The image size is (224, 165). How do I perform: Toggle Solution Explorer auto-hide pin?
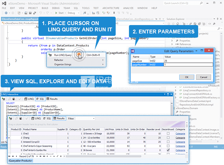(x=217, y=19)
